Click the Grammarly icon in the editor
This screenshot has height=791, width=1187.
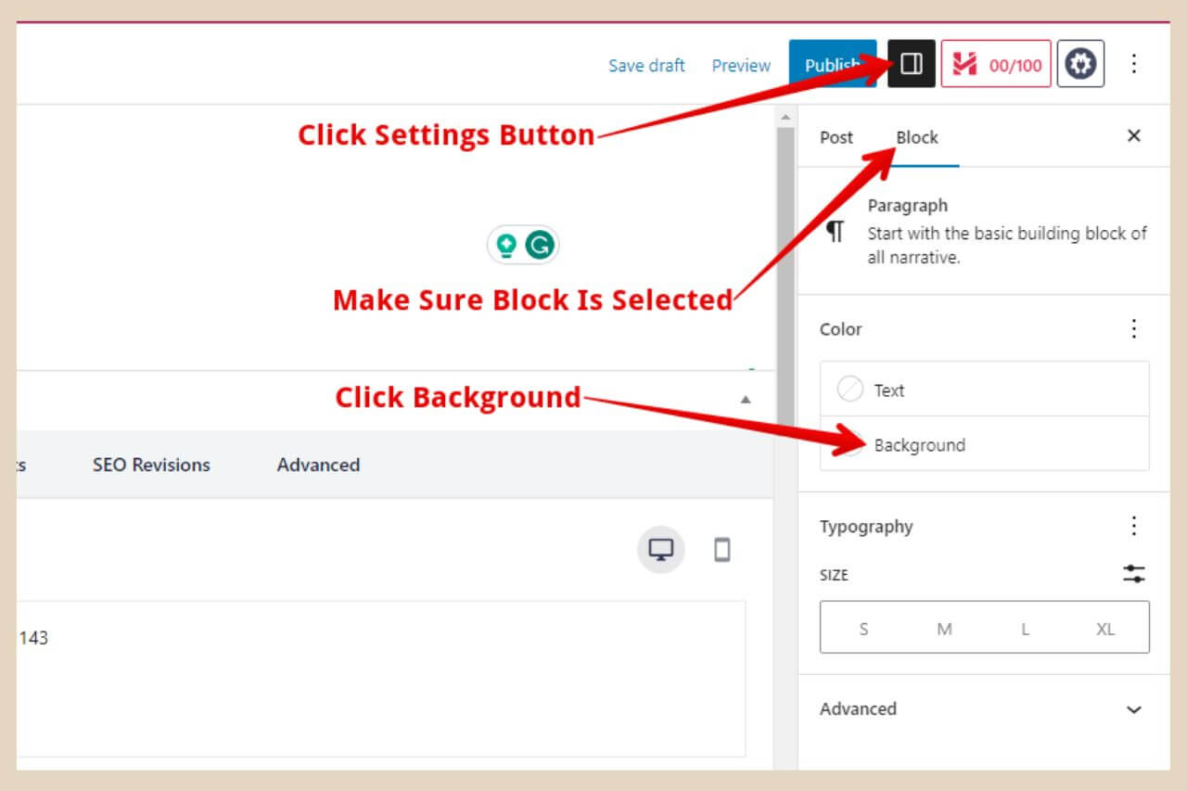(x=539, y=243)
